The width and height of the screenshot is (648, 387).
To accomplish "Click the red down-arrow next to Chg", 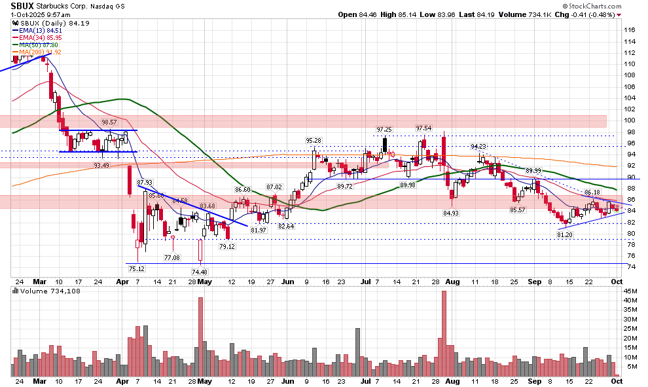I will pyautogui.click(x=619, y=14).
